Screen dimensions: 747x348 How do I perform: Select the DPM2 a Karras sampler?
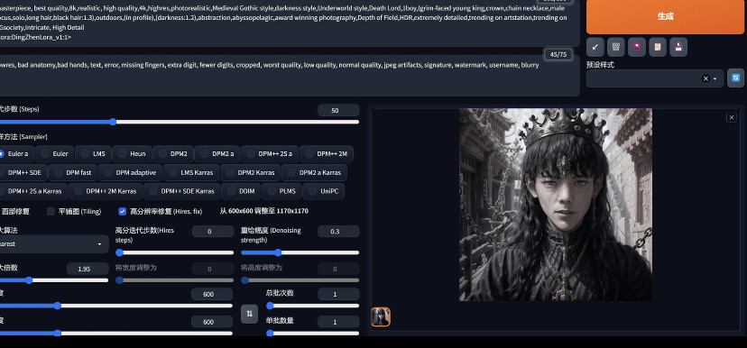[x=314, y=172]
